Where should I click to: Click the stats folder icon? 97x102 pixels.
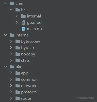pyautogui.click(x=18, y=60)
